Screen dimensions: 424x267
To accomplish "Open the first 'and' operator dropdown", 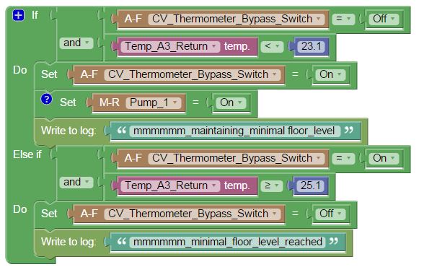I will click(76, 43).
